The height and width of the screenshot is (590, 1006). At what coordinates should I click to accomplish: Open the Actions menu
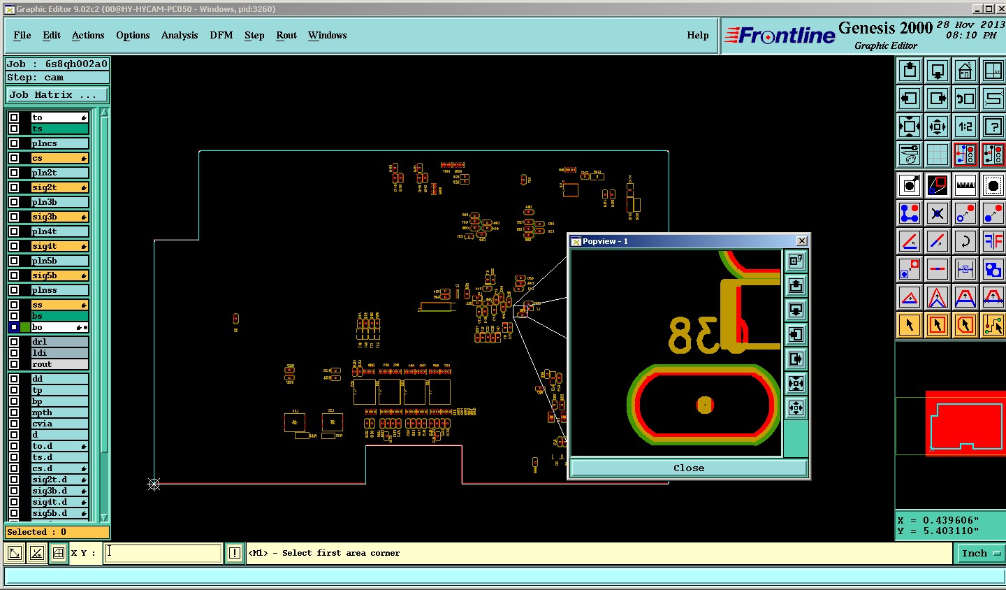point(88,35)
